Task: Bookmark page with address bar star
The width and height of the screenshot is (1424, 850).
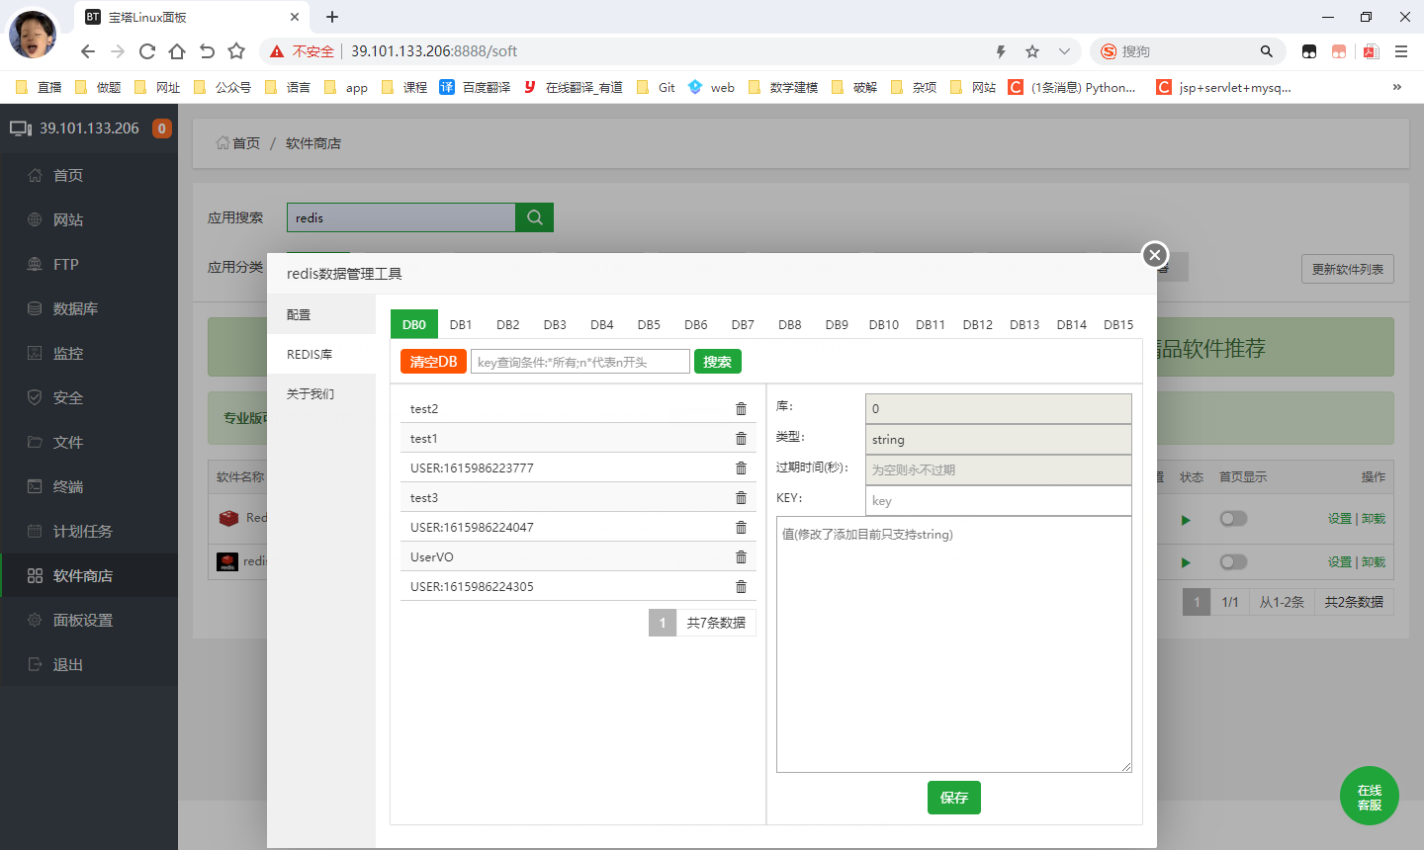Action: pos(1032,51)
